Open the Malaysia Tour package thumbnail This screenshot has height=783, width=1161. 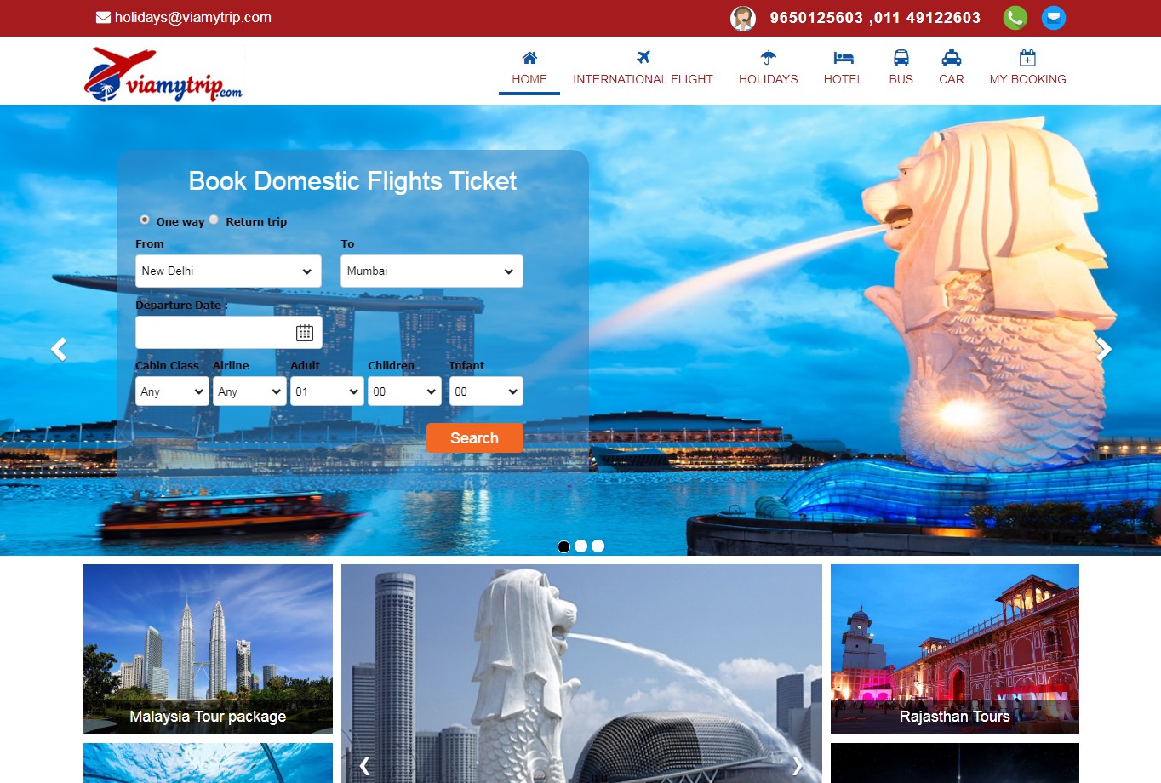[x=208, y=649]
